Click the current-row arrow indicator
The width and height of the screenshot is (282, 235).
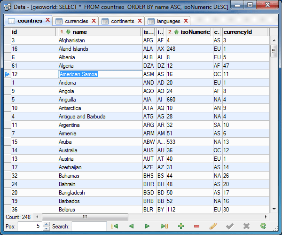(x=8, y=74)
